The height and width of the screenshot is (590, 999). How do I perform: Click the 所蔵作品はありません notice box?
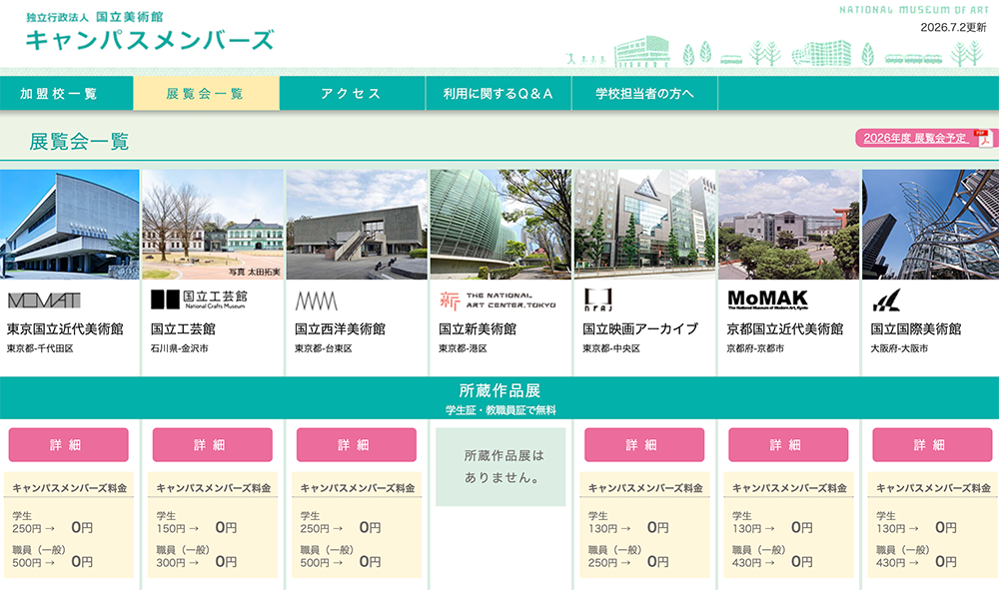click(x=500, y=466)
